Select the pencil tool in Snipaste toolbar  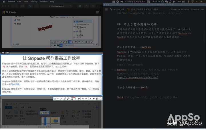(65, 99)
